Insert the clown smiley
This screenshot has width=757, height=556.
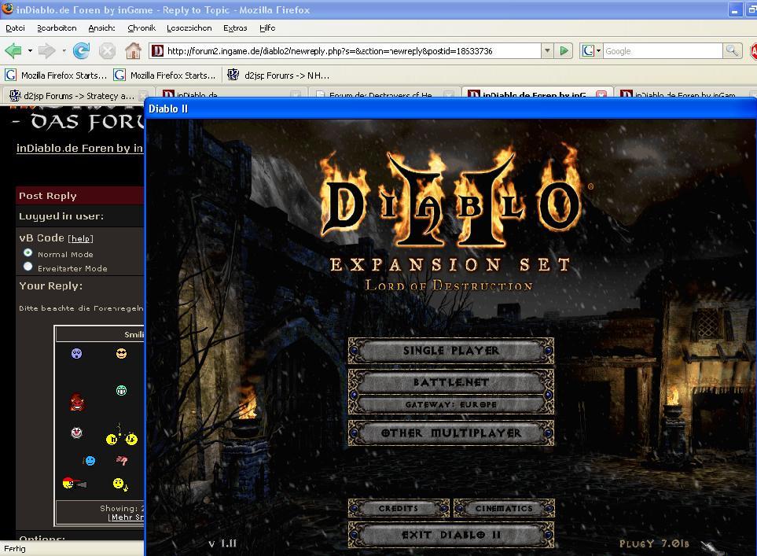tap(76, 433)
